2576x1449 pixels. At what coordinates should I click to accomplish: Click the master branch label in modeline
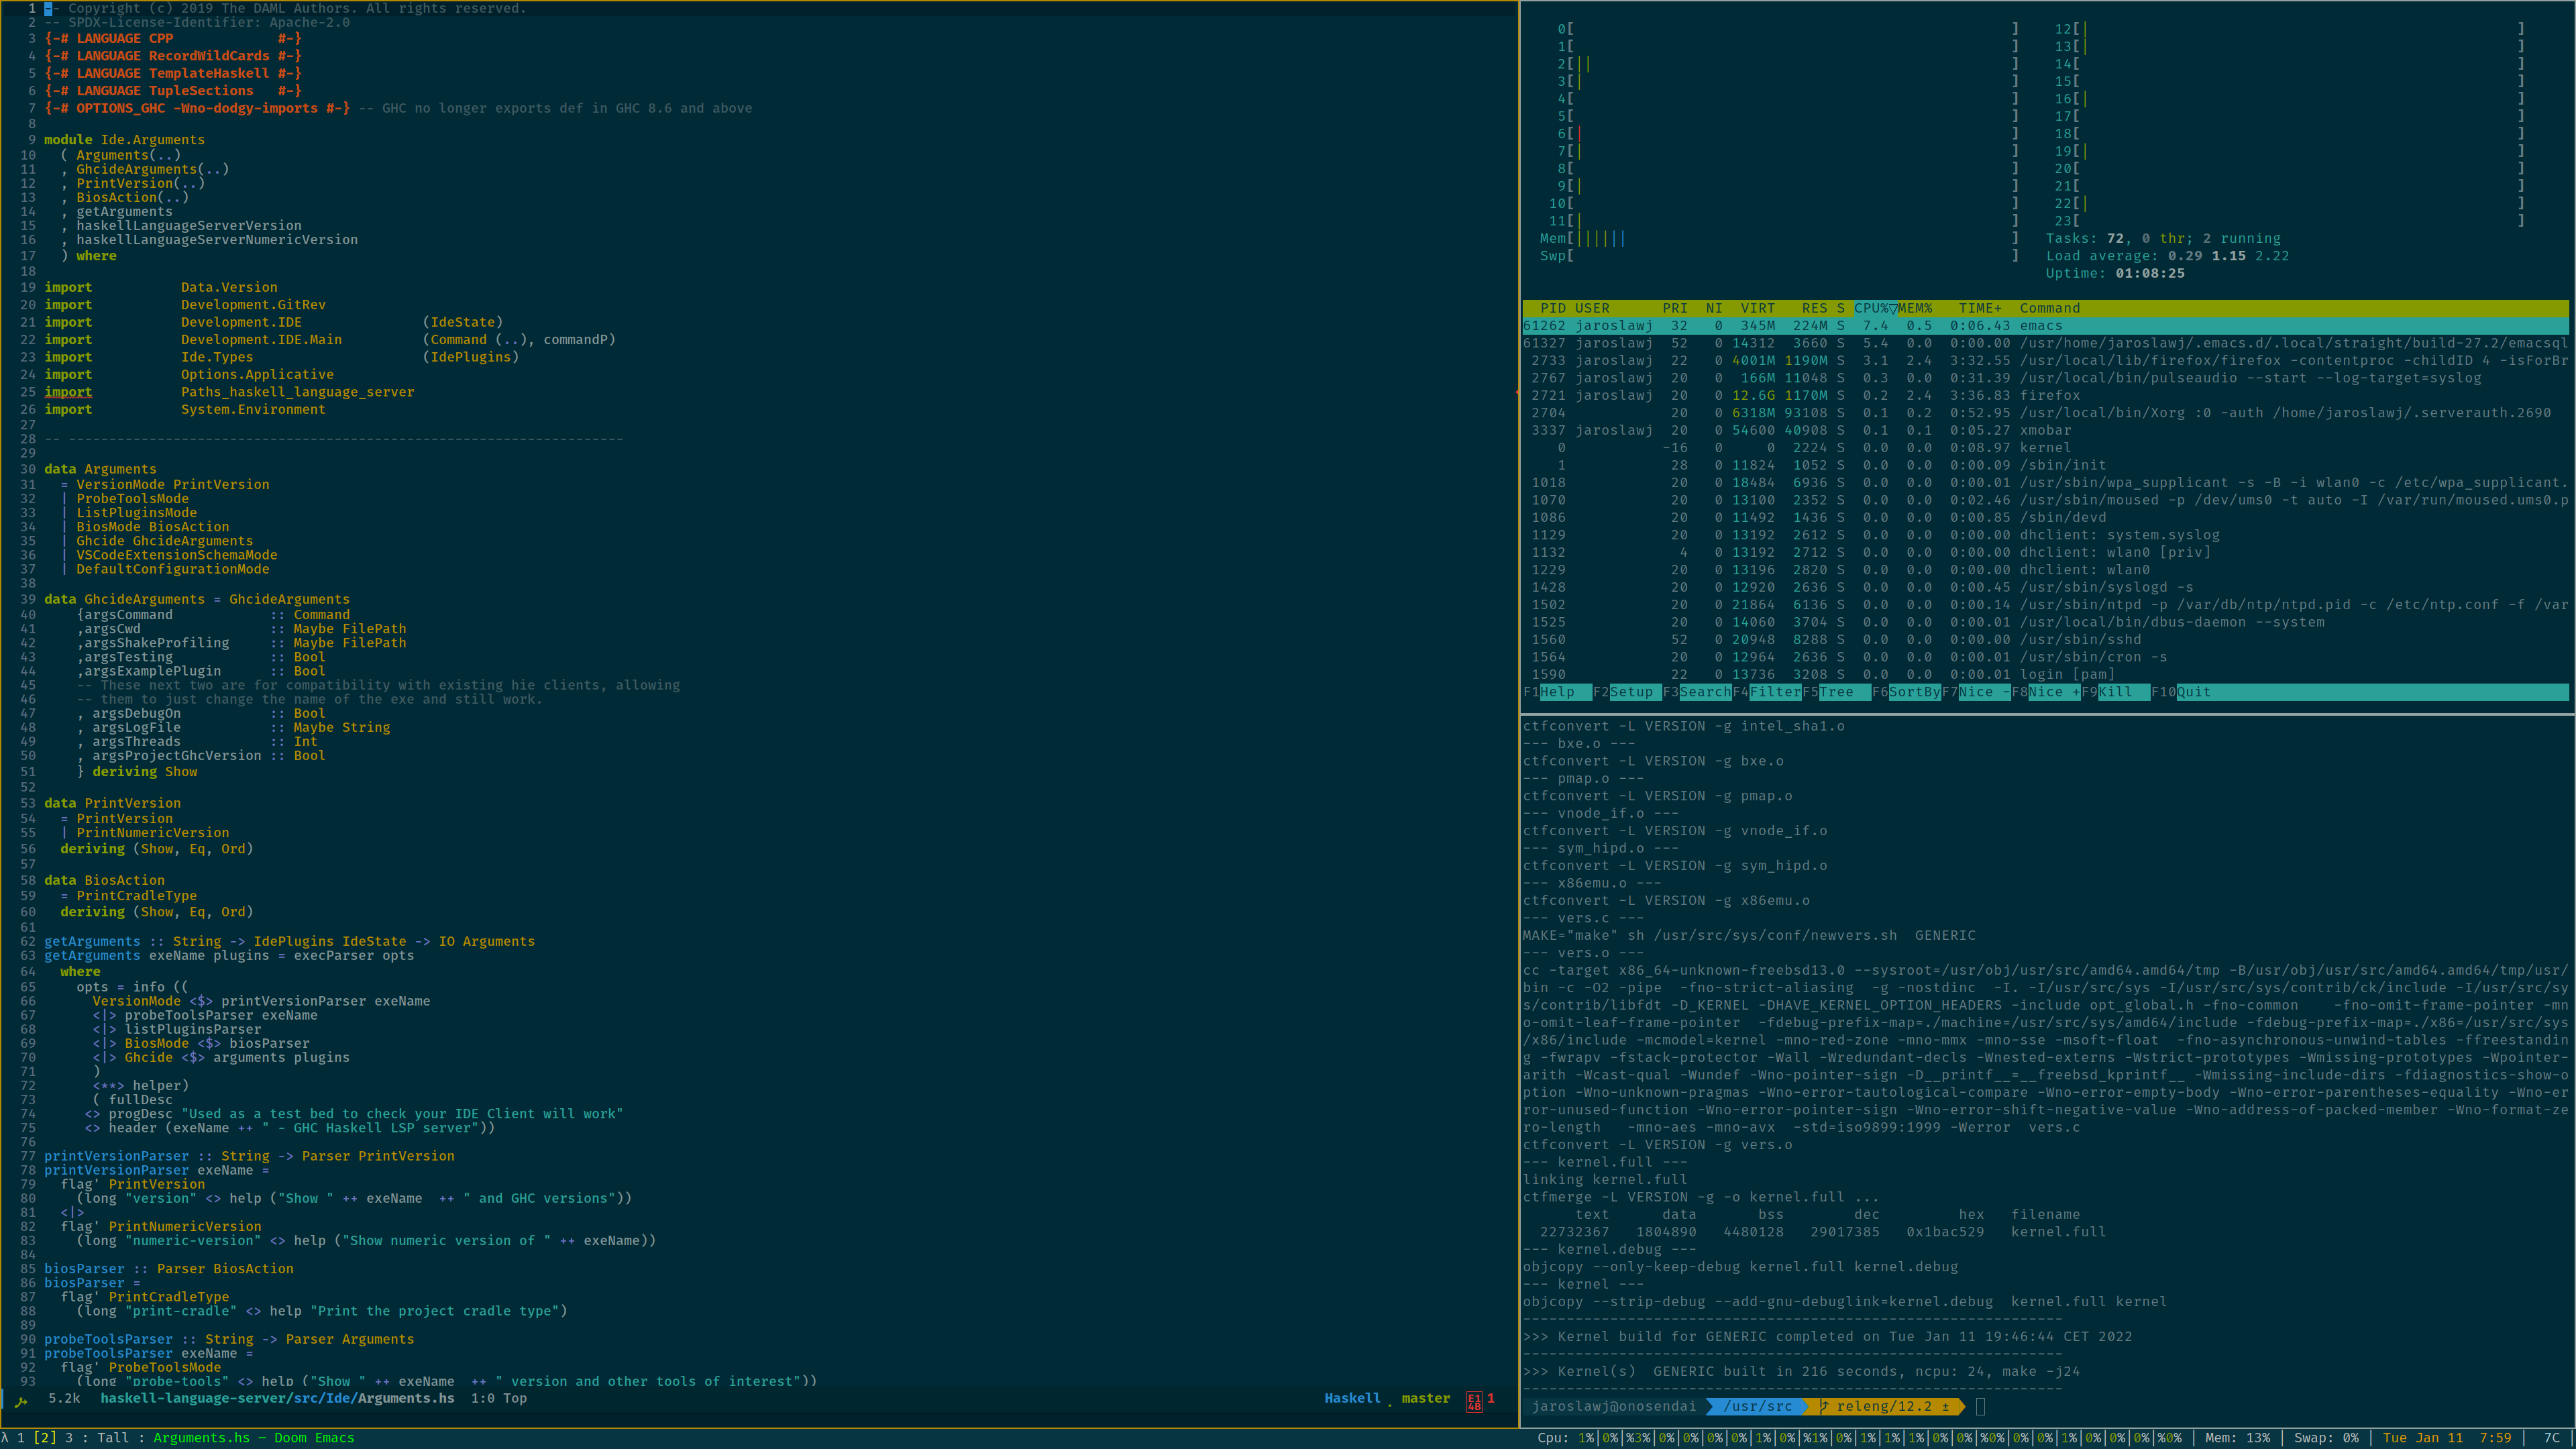click(x=1425, y=1398)
